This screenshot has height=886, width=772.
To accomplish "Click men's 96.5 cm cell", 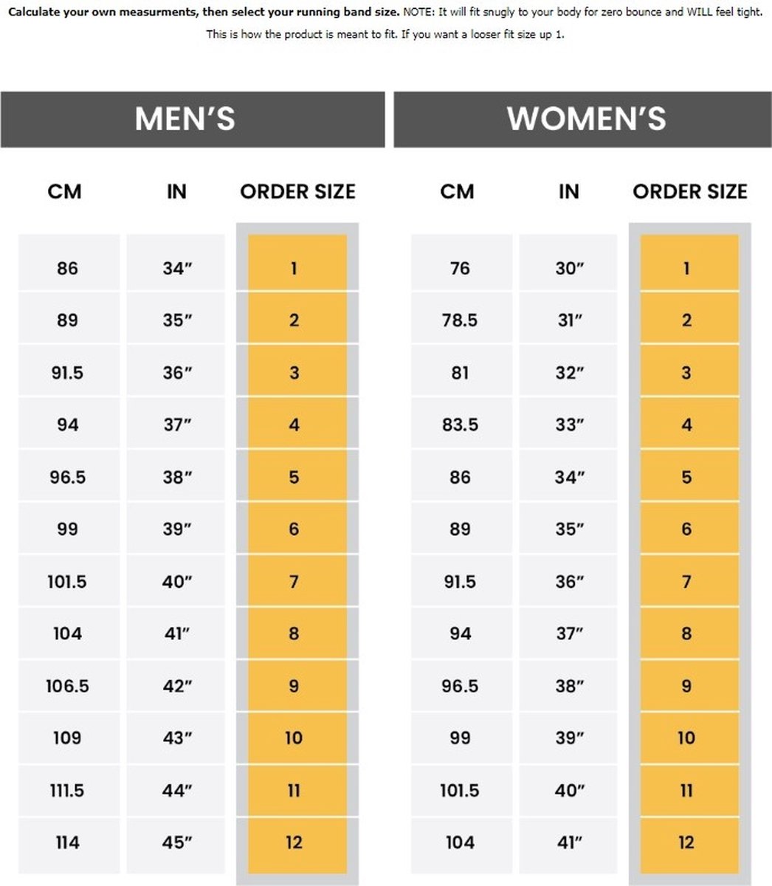I will [x=69, y=476].
